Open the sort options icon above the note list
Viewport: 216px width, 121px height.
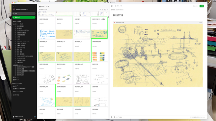tap(100, 10)
